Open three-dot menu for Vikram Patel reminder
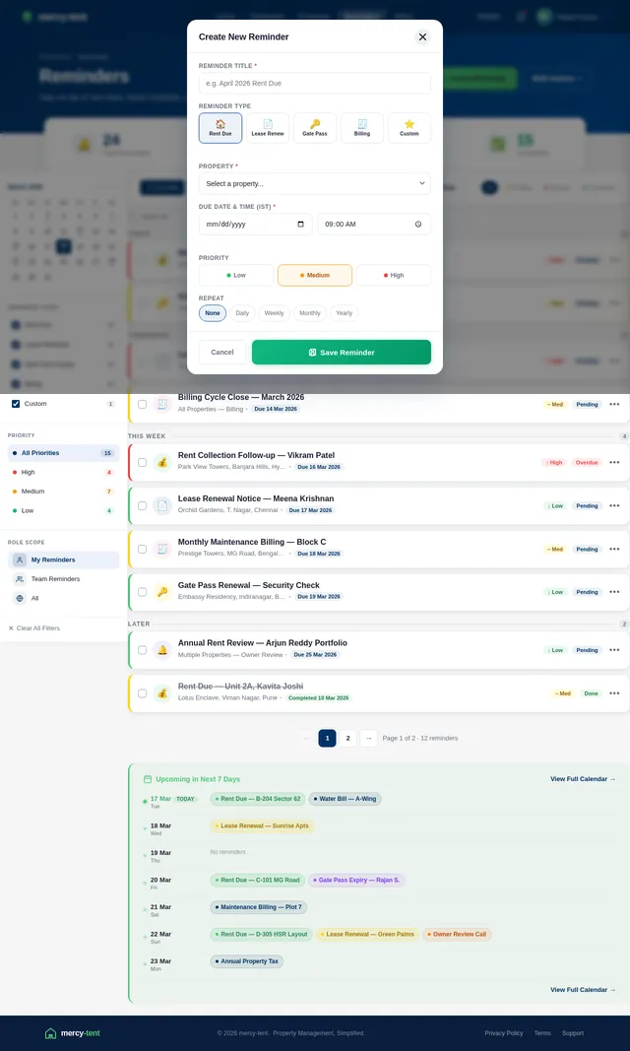The image size is (630, 1051). pos(614,462)
